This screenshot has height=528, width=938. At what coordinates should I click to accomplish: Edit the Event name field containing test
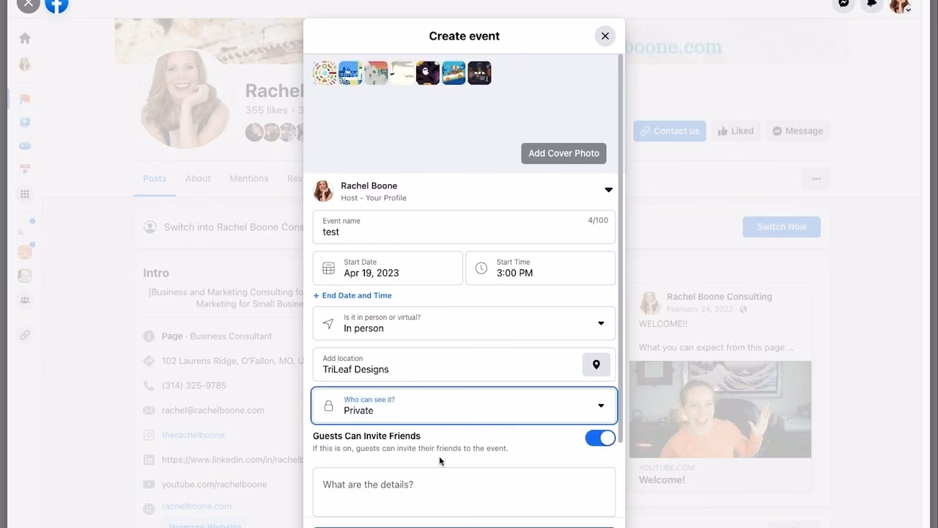pyautogui.click(x=464, y=227)
